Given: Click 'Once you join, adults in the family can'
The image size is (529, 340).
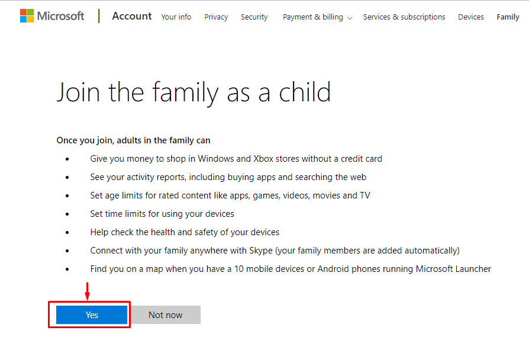Looking at the screenshot, I should 133,140.
